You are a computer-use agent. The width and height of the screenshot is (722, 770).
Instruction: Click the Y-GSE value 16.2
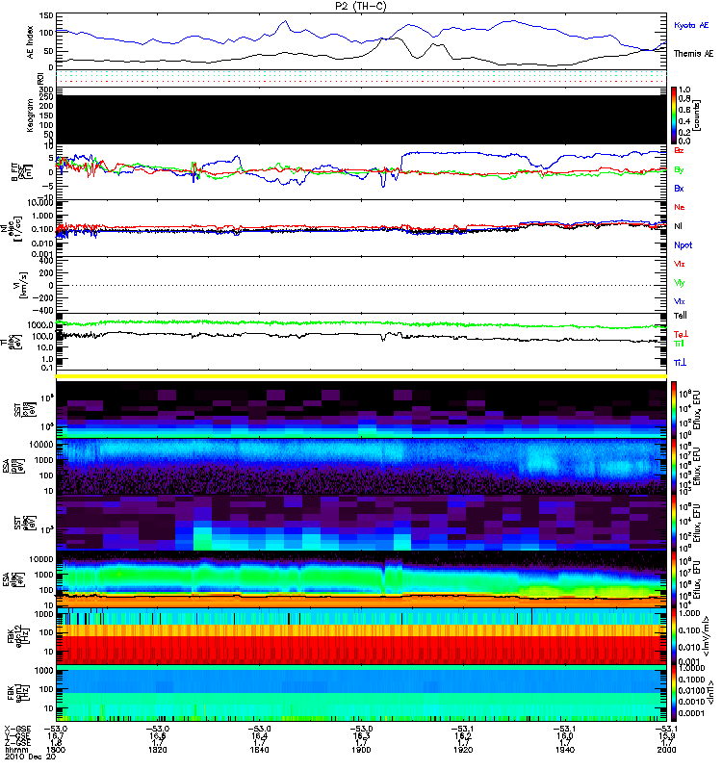(463, 735)
